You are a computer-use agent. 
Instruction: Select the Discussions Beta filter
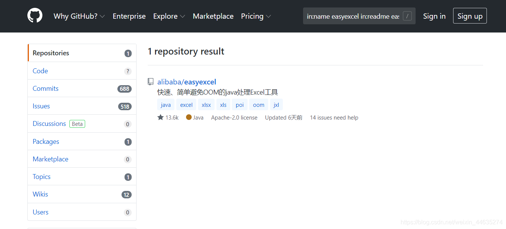pyautogui.click(x=82, y=124)
